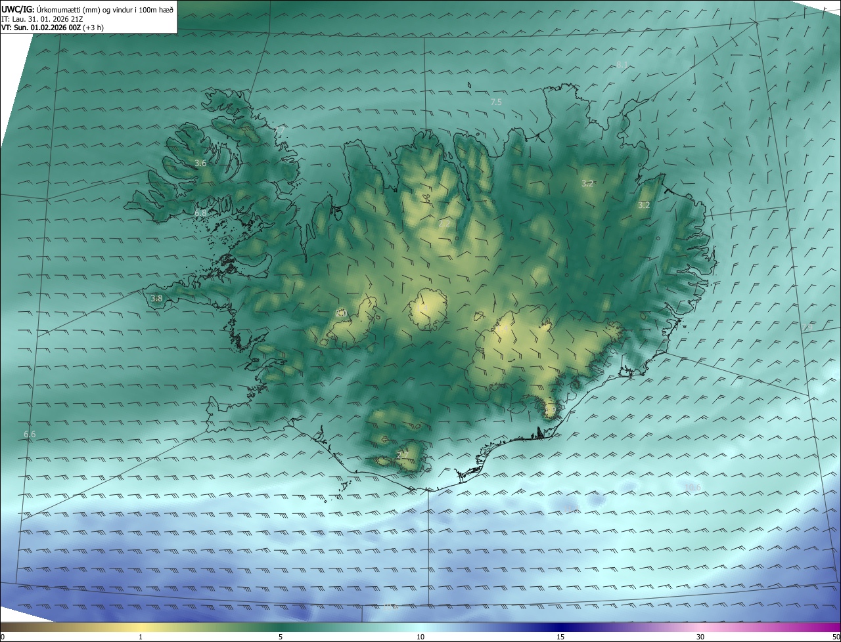Viewport: 841px width, 642px height.
Task: Click the legend tick label 50
Action: 835,637
